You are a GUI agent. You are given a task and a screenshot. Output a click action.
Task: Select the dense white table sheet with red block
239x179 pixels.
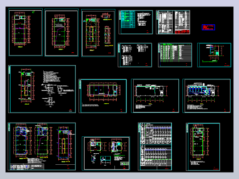coord(173,22)
